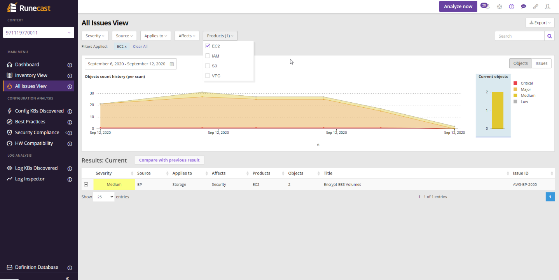
Task: Click the Clear All filters link
Action: tap(140, 47)
